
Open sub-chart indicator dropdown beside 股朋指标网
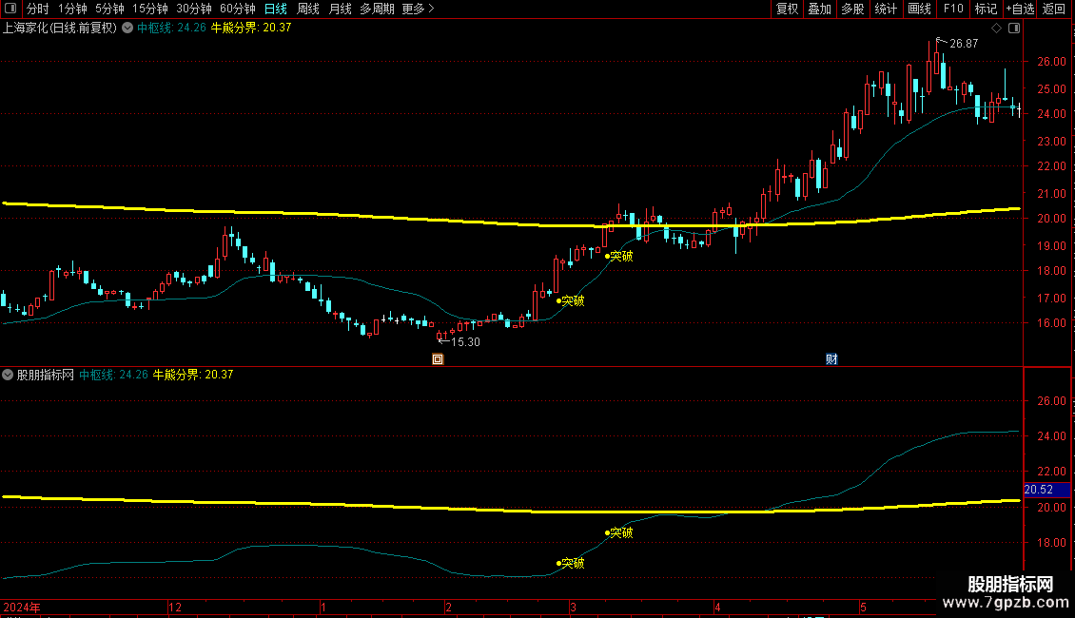(x=8, y=375)
